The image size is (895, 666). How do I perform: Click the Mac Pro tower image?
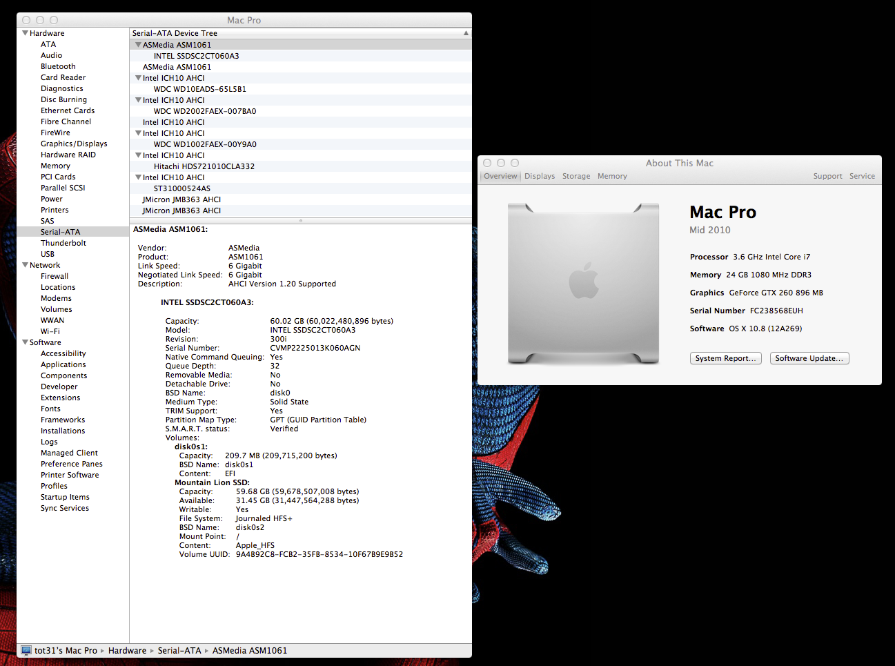[x=583, y=283]
